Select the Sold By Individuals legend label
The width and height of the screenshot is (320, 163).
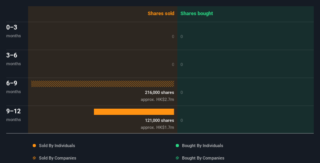click(57, 146)
